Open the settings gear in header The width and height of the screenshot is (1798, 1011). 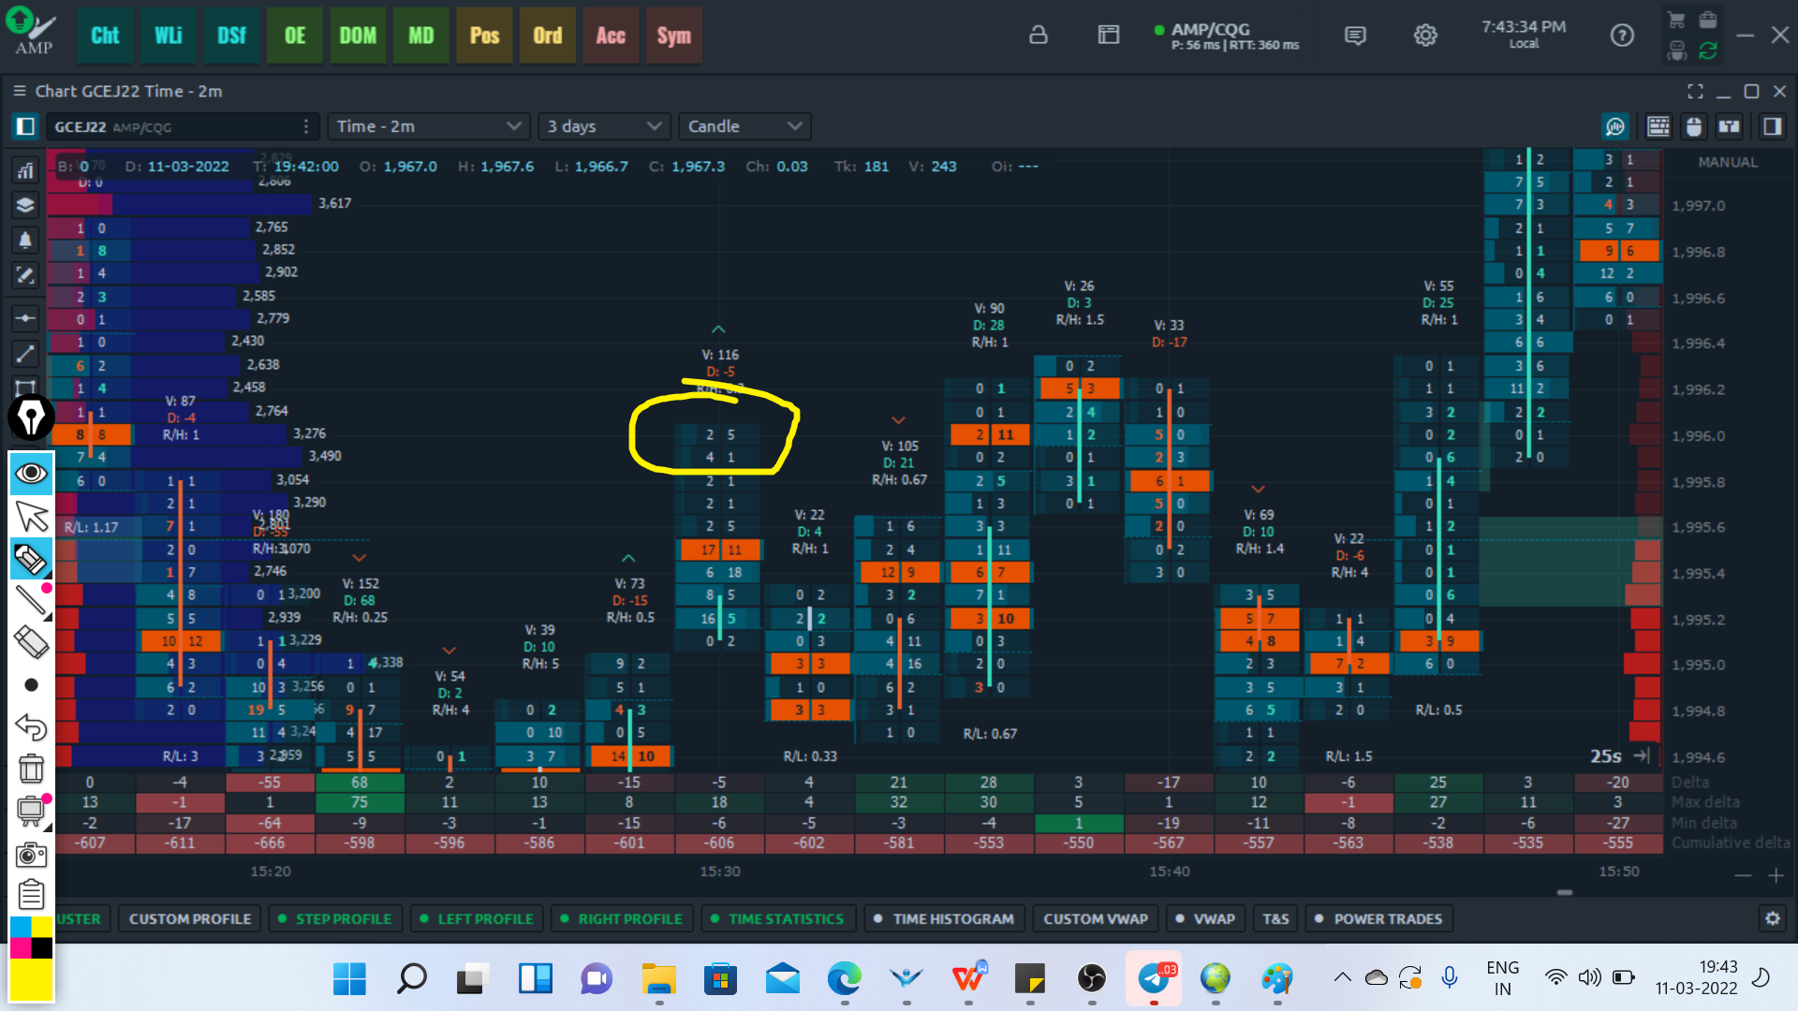pos(1424,36)
